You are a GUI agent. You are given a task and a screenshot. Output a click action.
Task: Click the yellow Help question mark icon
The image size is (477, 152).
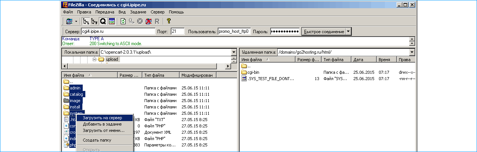click(169, 21)
